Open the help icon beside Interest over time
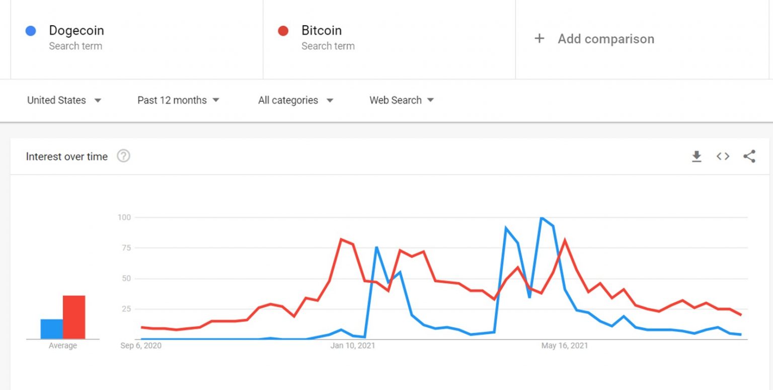 [123, 156]
